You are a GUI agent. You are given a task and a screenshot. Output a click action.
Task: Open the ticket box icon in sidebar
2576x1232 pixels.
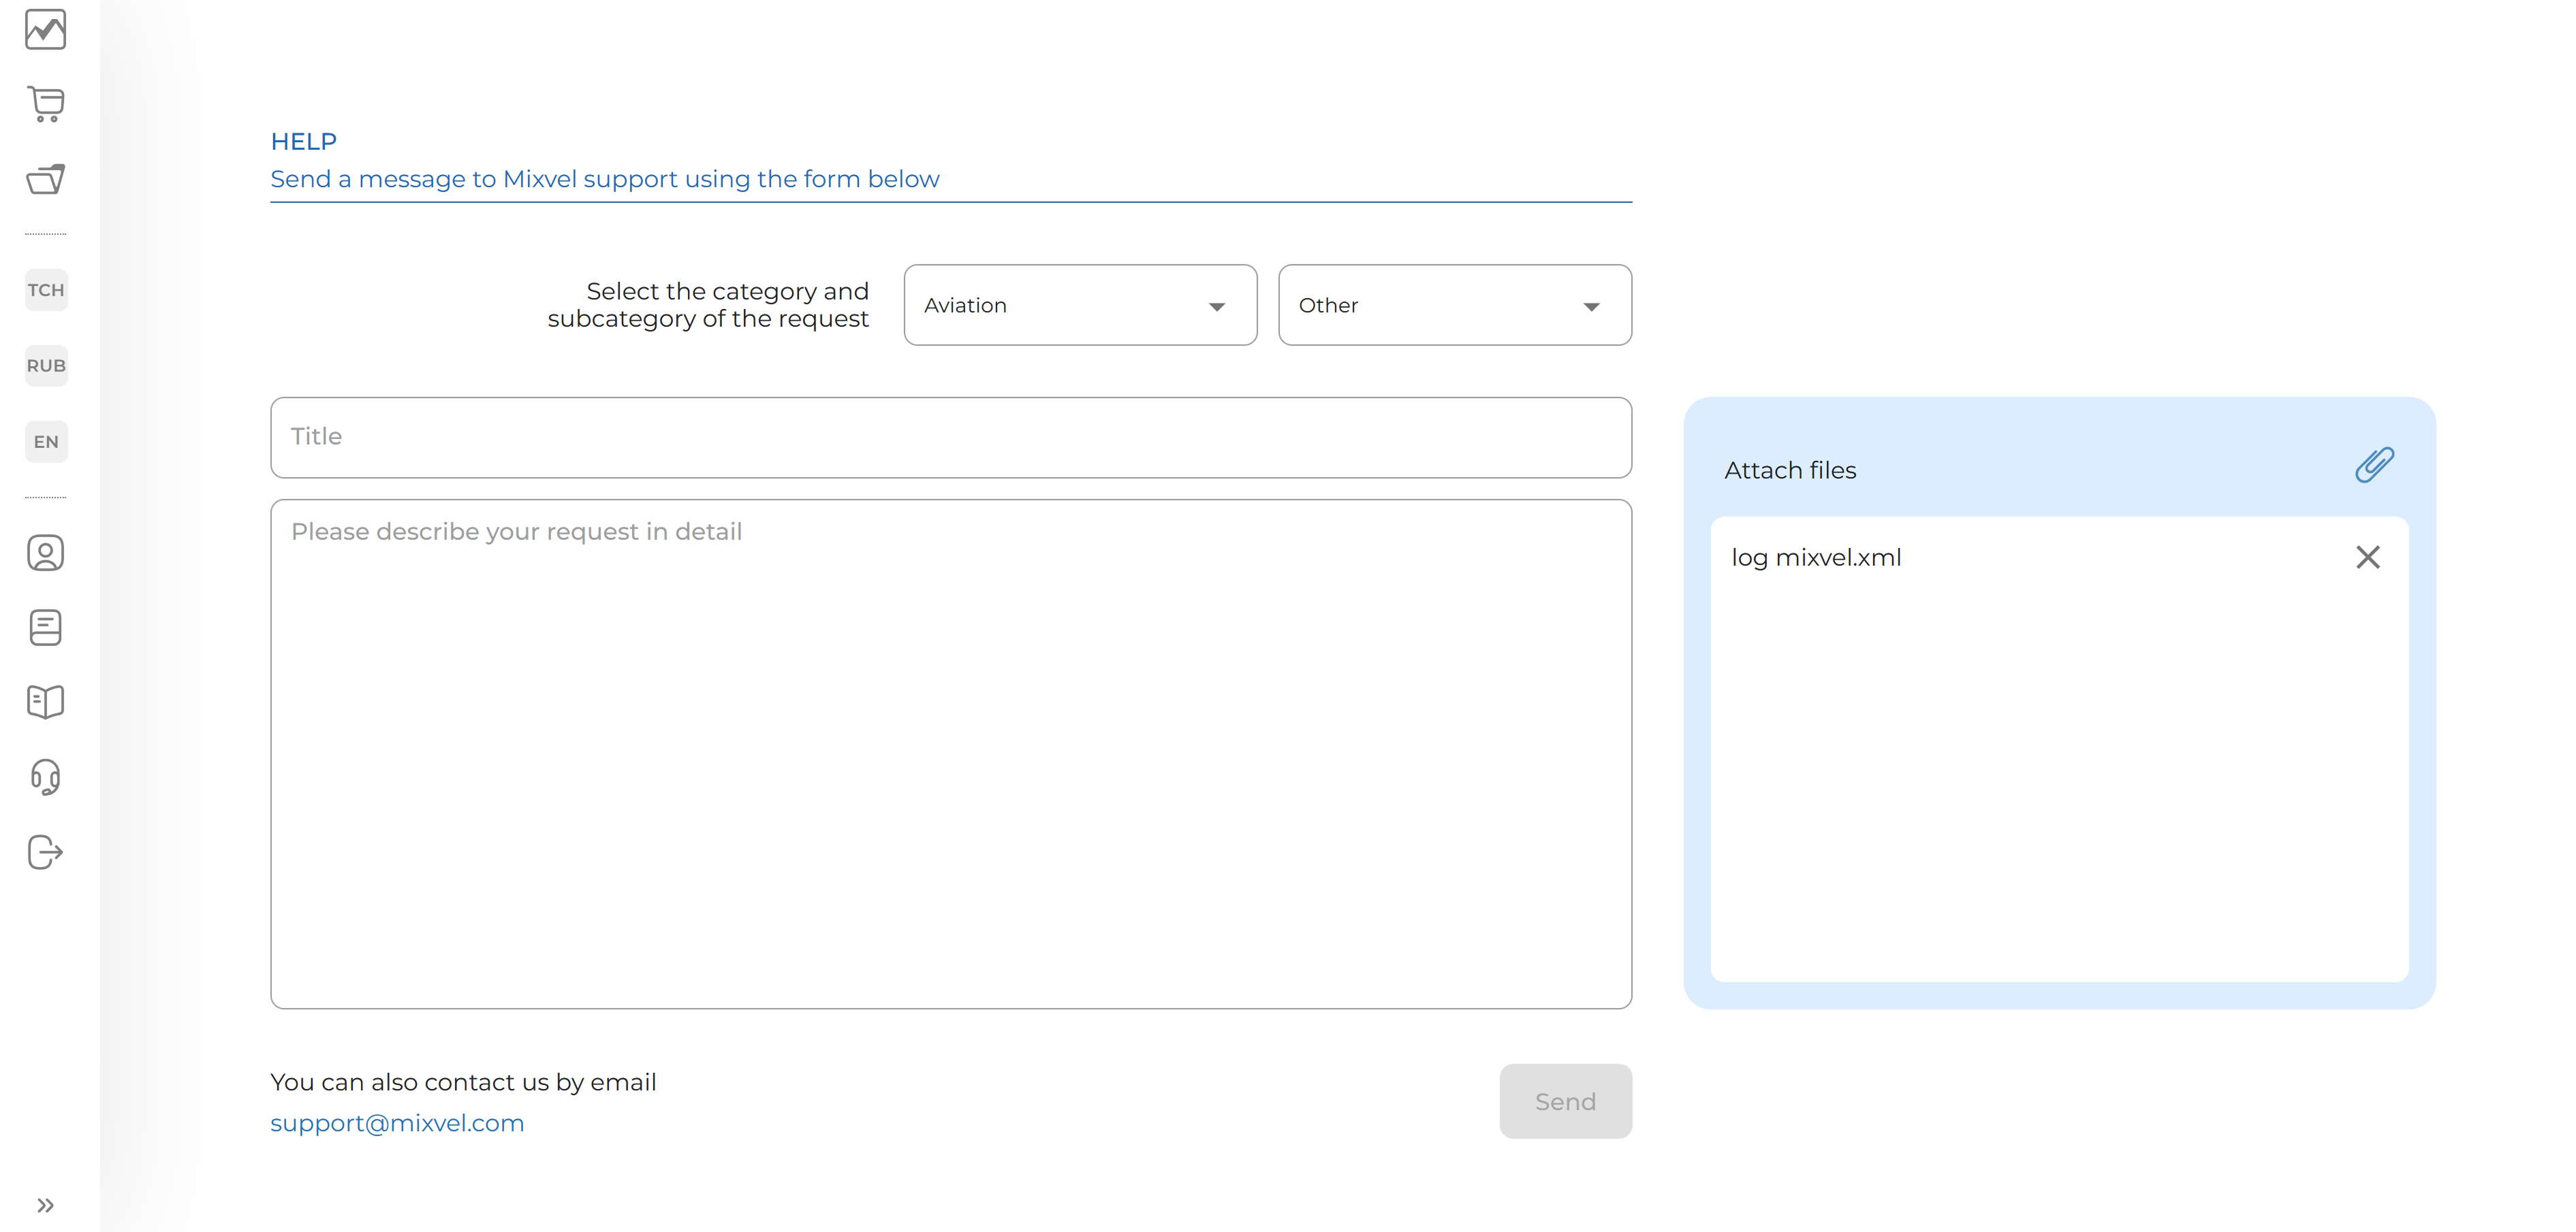[x=45, y=179]
